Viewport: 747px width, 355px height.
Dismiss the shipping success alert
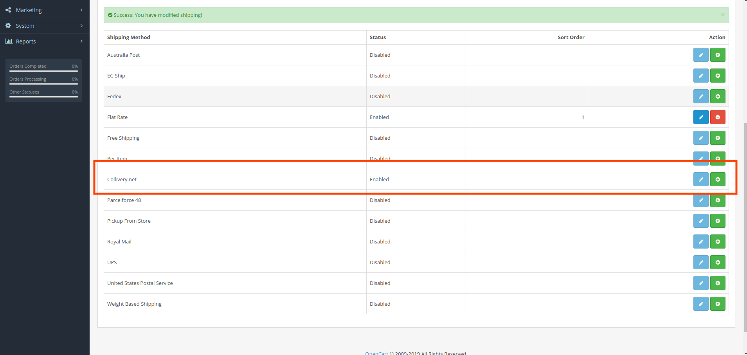click(x=722, y=14)
